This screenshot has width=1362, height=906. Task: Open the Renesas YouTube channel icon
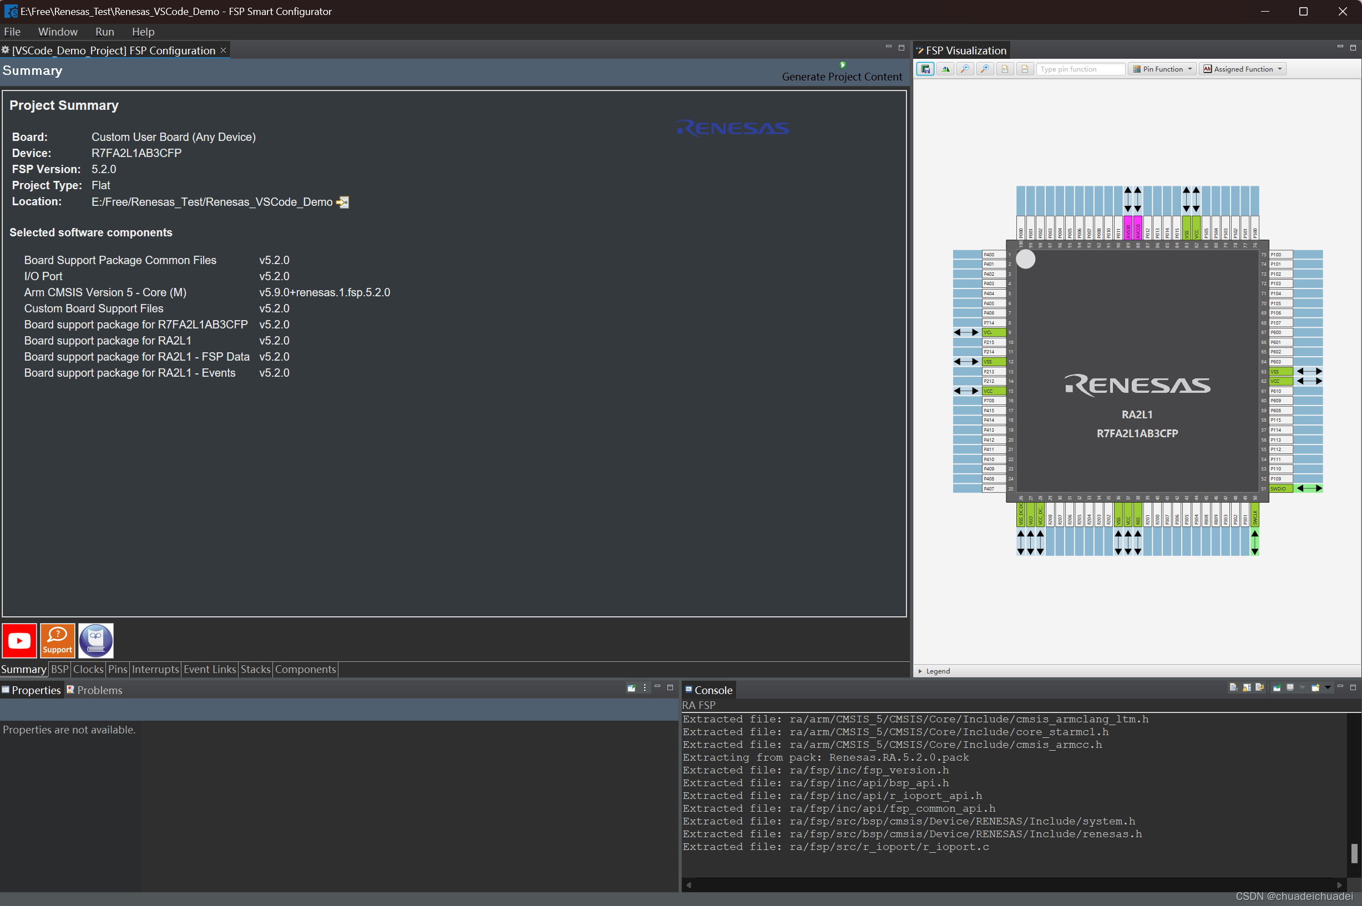point(19,640)
